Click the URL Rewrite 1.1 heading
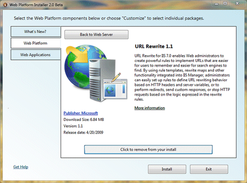The width and height of the screenshot is (247, 183). coord(154,46)
